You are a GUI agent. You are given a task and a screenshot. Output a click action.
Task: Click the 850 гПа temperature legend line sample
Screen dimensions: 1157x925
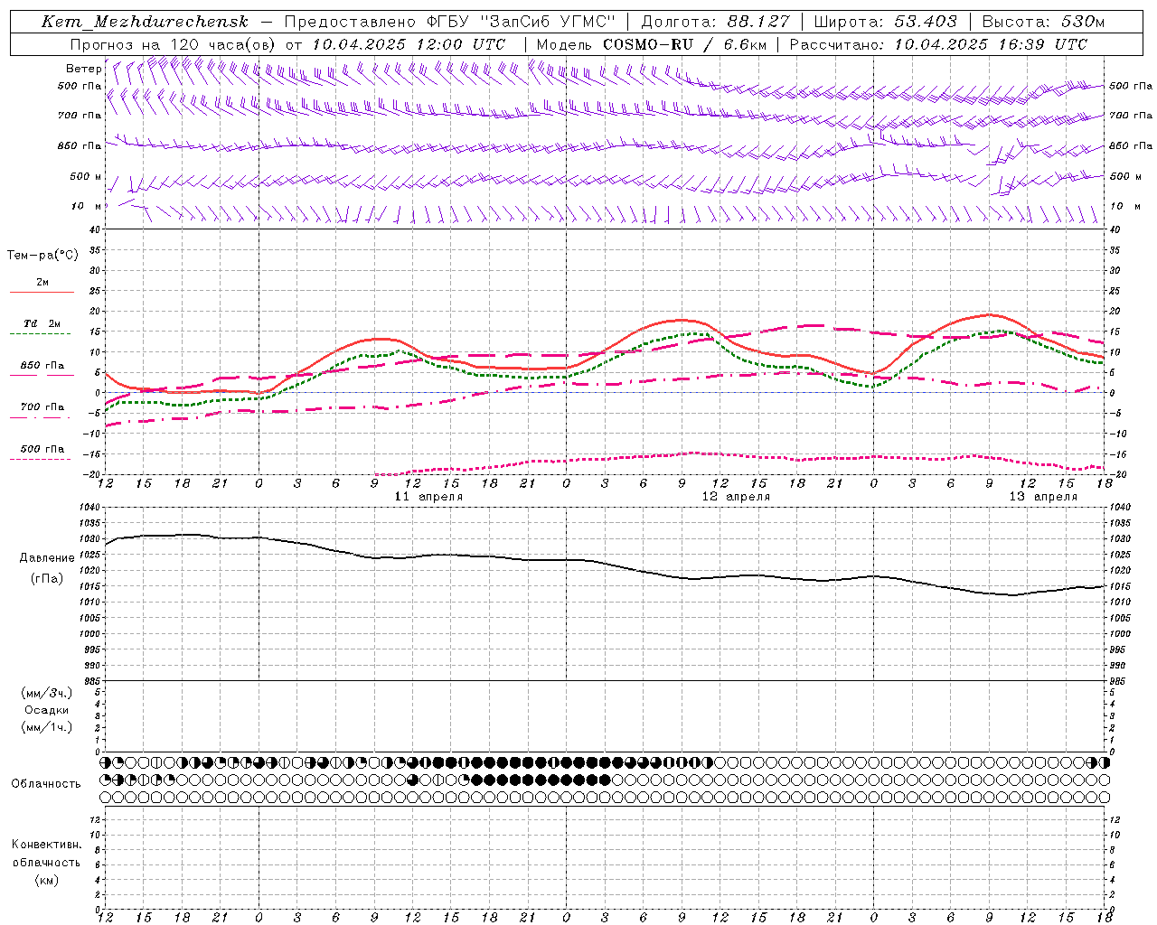coord(41,375)
